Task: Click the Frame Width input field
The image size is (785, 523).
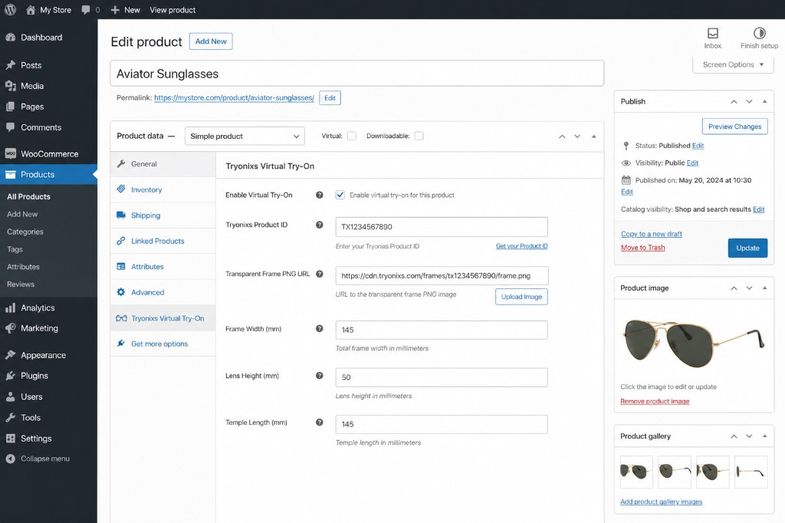Action: [x=442, y=330]
